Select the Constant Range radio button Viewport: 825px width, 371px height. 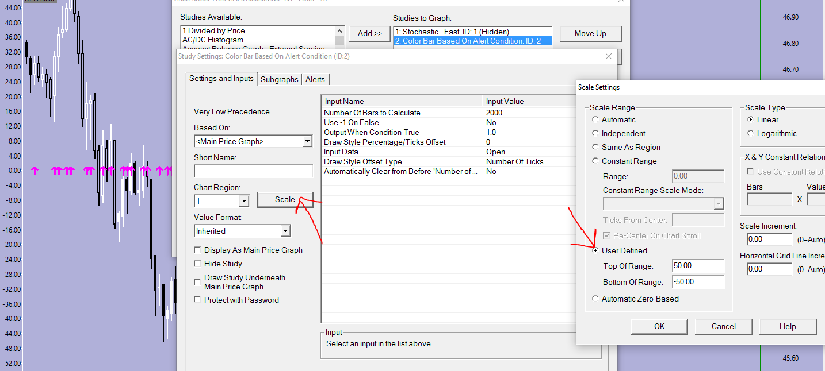tap(595, 161)
